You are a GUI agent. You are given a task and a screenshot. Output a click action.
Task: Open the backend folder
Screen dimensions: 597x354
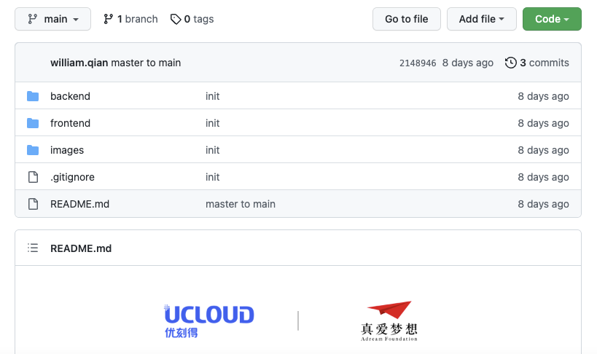click(x=70, y=96)
